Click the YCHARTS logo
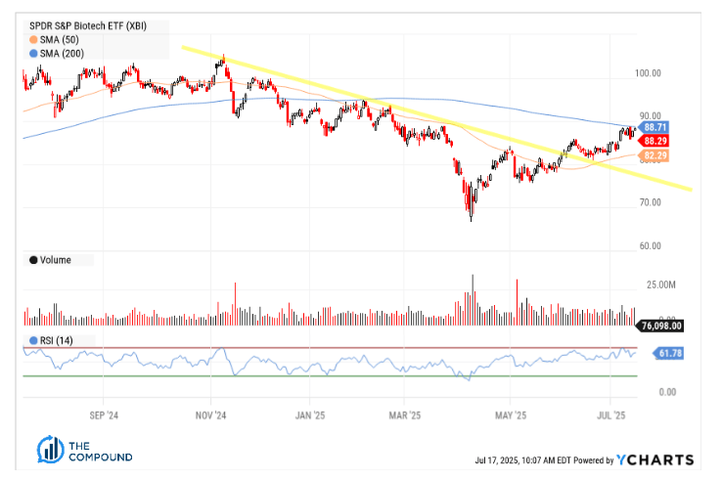The image size is (722, 480). (x=654, y=459)
